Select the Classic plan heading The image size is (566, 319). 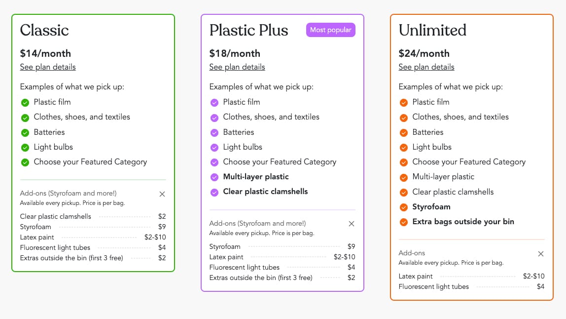coord(44,30)
